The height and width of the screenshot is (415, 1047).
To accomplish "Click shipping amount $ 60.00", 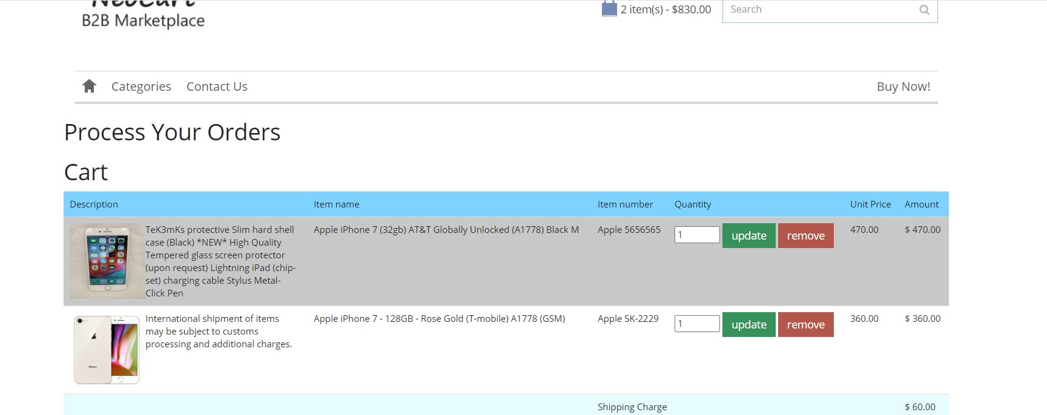I will point(920,407).
